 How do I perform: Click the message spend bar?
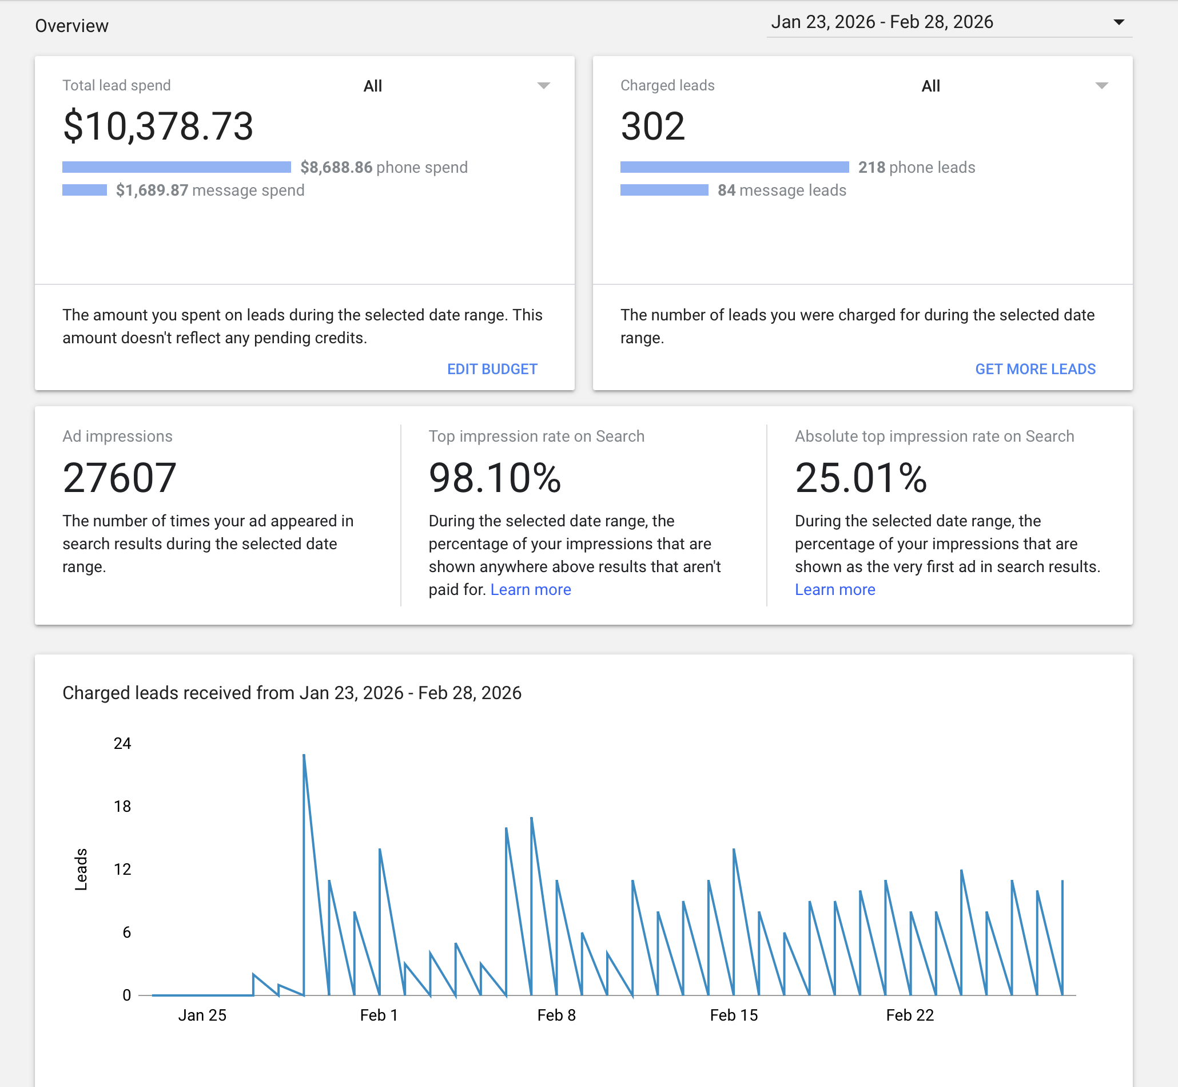click(x=85, y=190)
